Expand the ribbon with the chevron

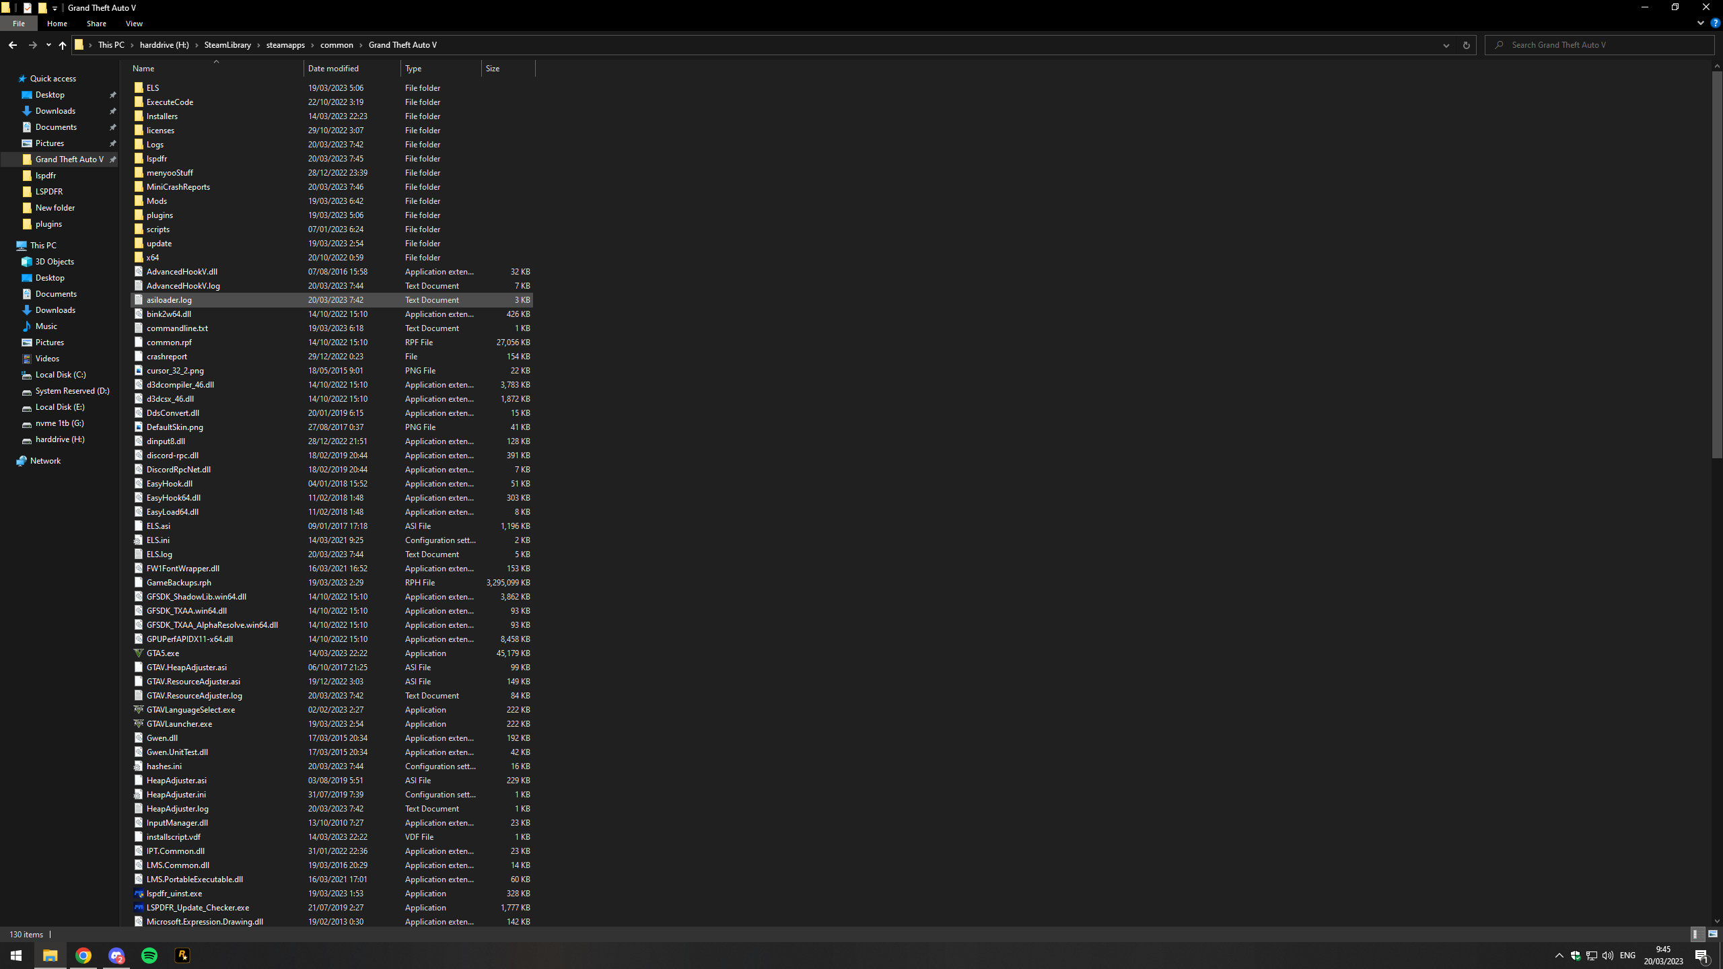click(x=1700, y=23)
